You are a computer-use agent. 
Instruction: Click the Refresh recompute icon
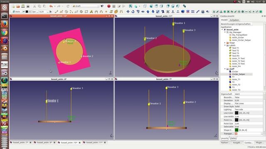click(68, 6)
